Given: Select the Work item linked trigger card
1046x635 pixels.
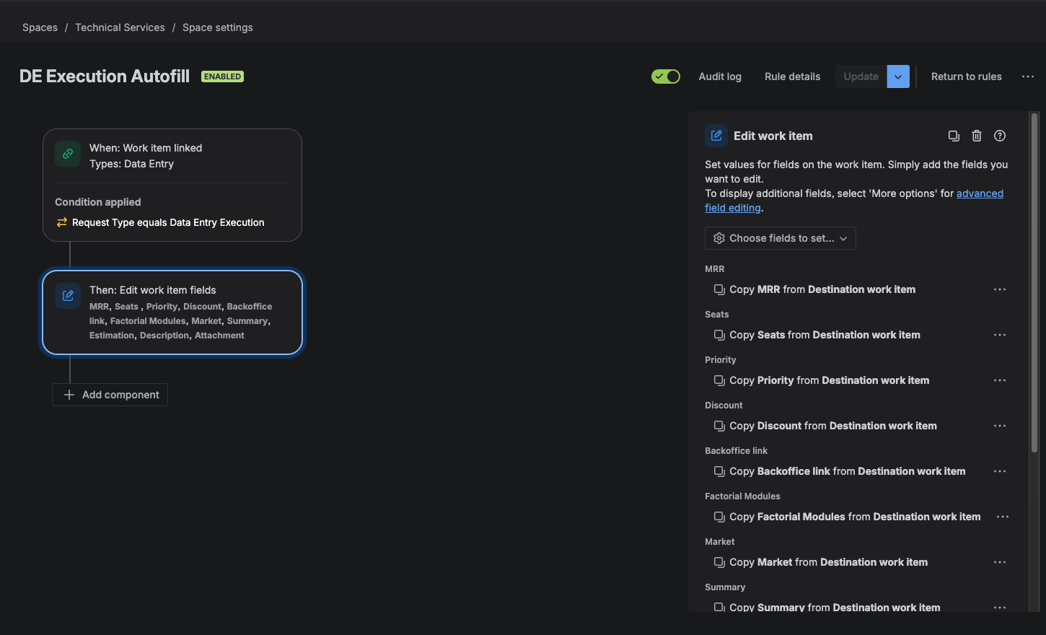Looking at the screenshot, I should (172, 185).
